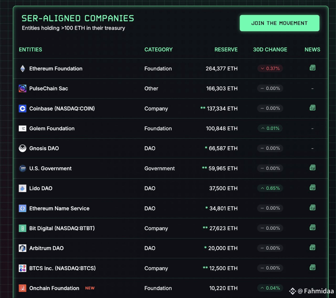Sort by the Reserve column header

pyautogui.click(x=226, y=50)
